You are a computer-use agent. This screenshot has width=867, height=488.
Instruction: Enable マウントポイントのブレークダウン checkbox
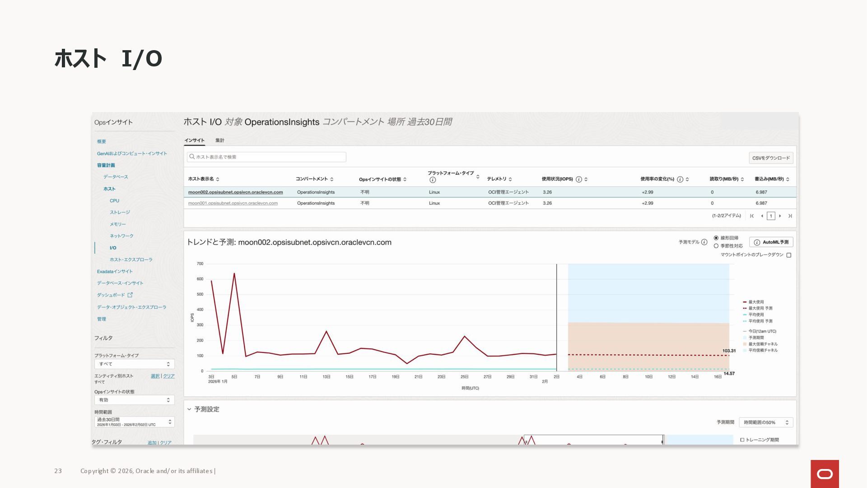pyautogui.click(x=789, y=255)
